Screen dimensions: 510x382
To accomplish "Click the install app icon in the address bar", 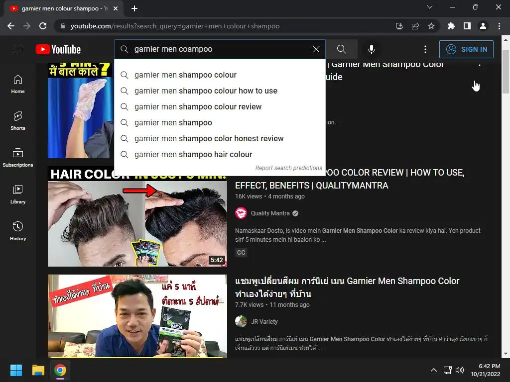I will [x=399, y=26].
